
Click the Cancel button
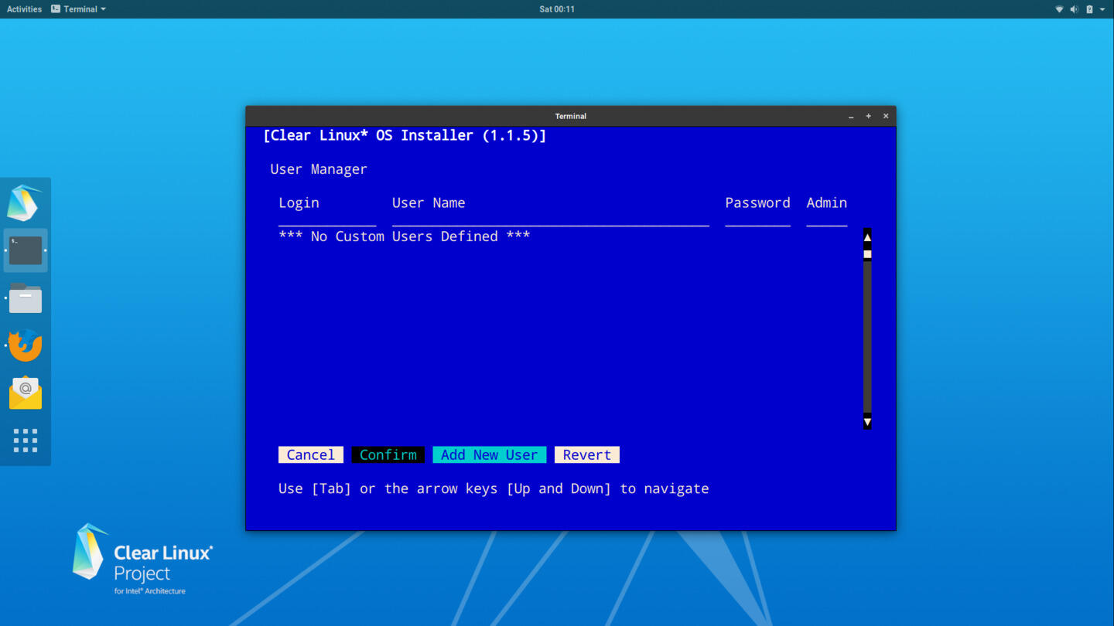[311, 454]
